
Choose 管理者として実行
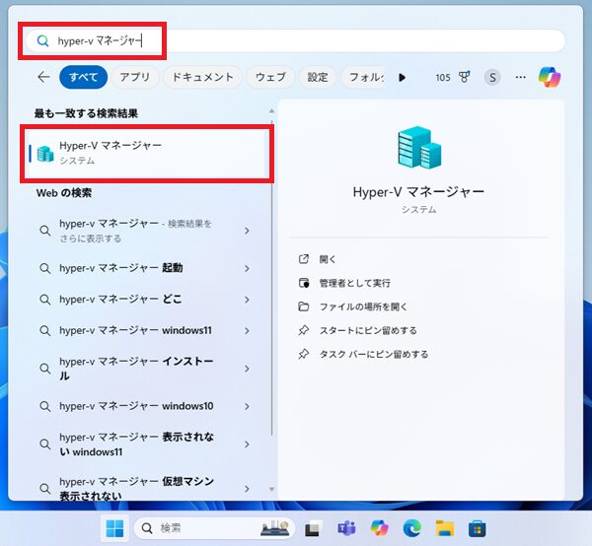(355, 283)
